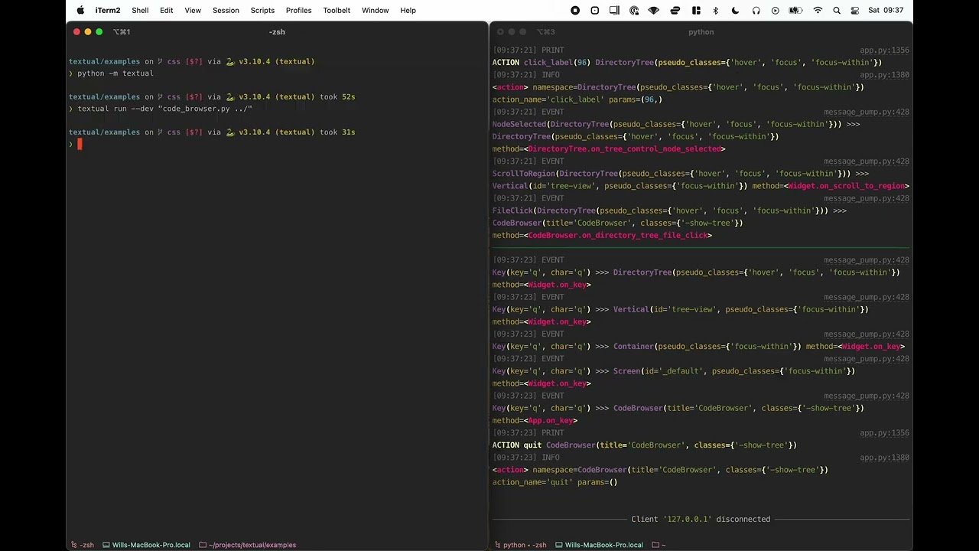Viewport: 979px width, 551px height.
Task: Click 'ACTION click_label(96)' log line
Action: click(687, 63)
